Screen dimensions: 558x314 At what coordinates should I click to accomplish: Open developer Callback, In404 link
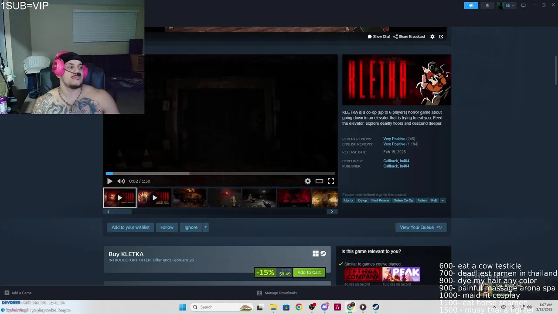[x=396, y=161]
